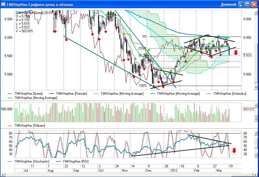
Task: Click the up arrow of price panel scrollbar
Action: coord(256,12)
